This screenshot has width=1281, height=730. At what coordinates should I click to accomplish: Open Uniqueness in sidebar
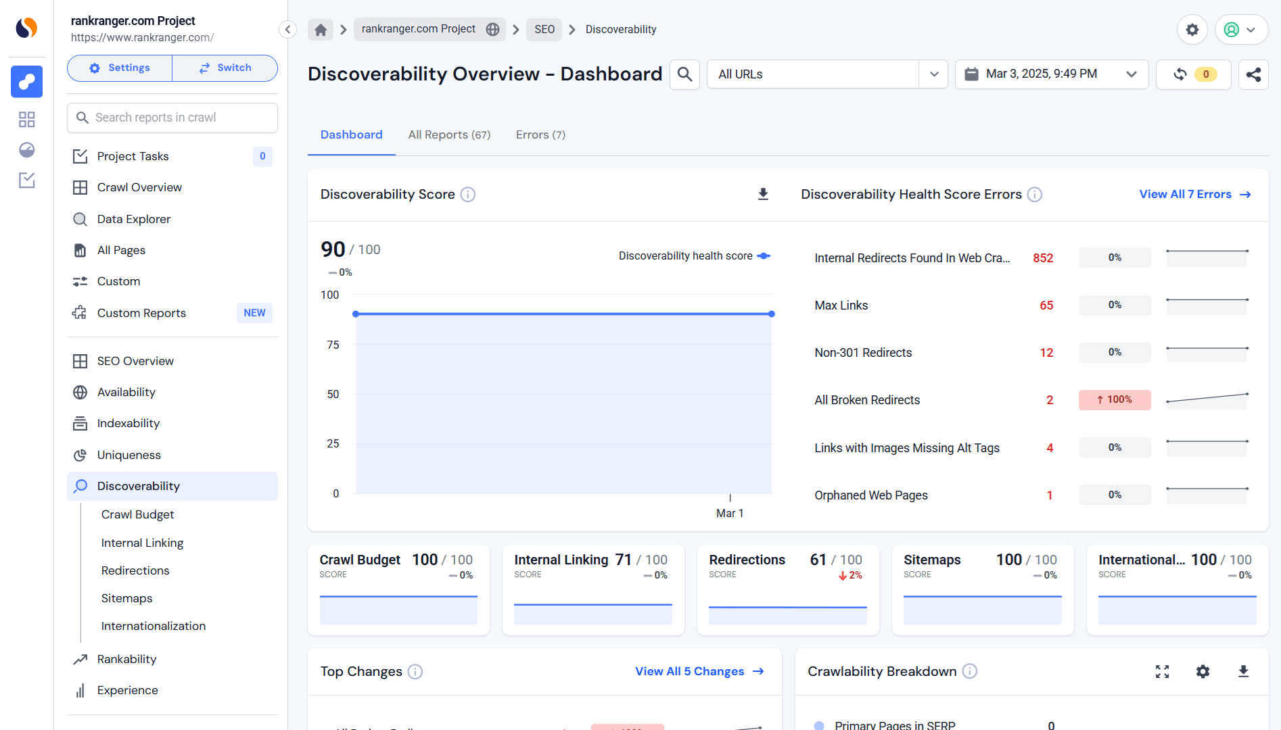[x=172, y=455]
